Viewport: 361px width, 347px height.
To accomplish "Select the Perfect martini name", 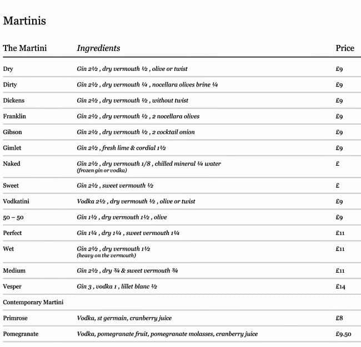I will pos(12,233).
